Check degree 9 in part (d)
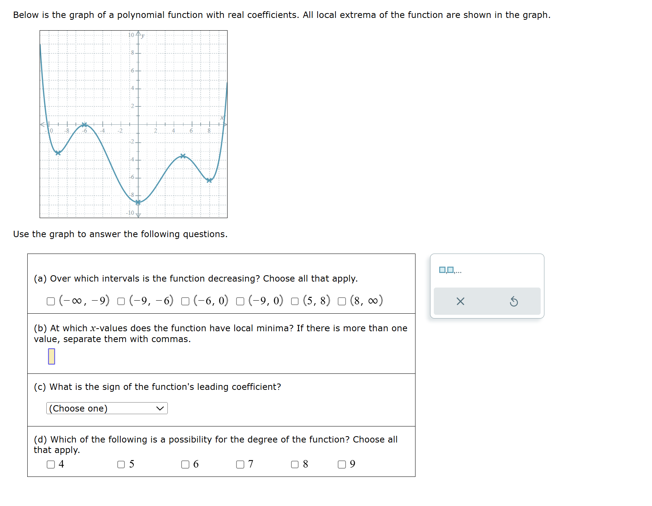652x506 pixels. [x=341, y=465]
